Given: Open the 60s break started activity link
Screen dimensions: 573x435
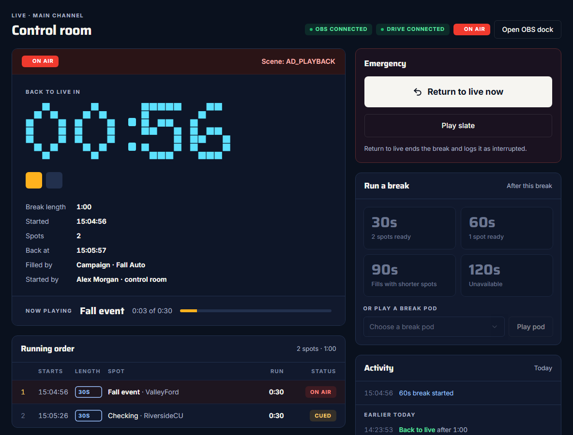Looking at the screenshot, I should pos(426,393).
